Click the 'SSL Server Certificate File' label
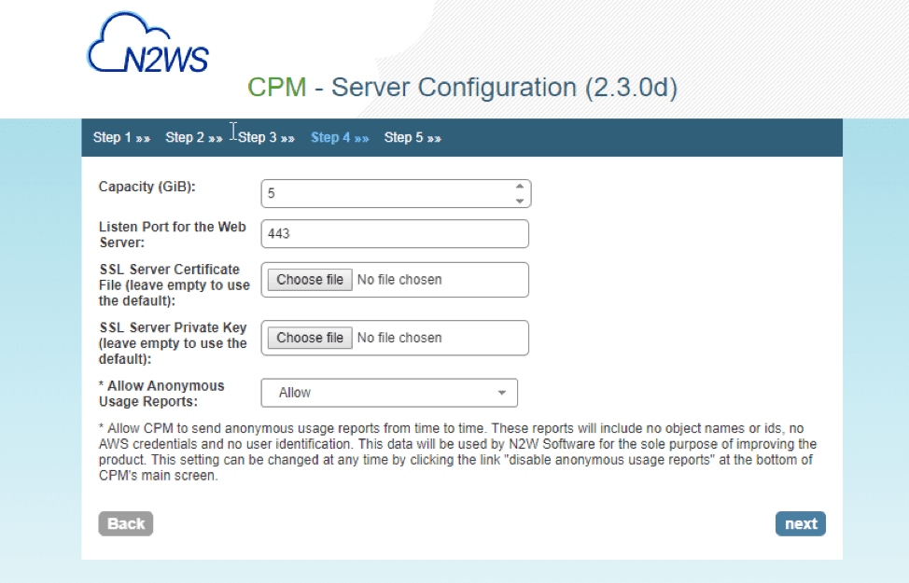 [174, 285]
